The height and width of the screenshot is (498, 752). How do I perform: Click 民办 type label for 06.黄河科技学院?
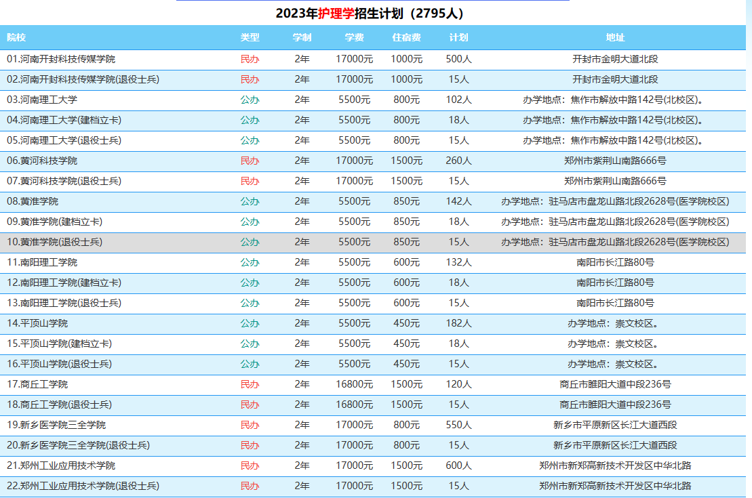(250, 161)
